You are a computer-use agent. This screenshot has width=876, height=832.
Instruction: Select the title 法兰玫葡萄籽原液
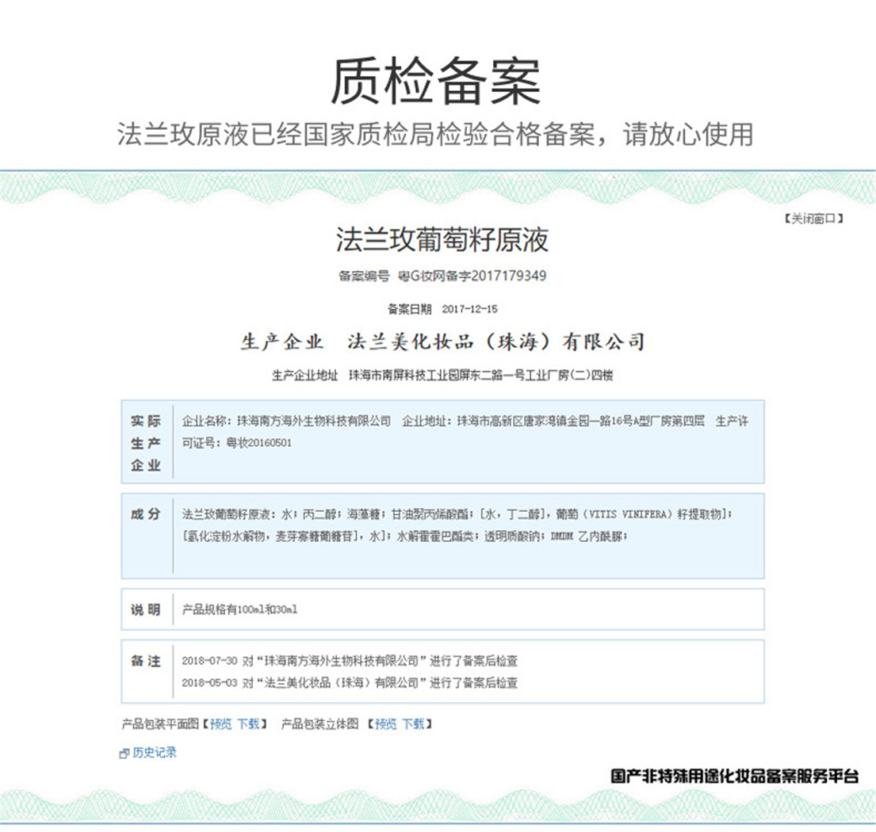[442, 239]
